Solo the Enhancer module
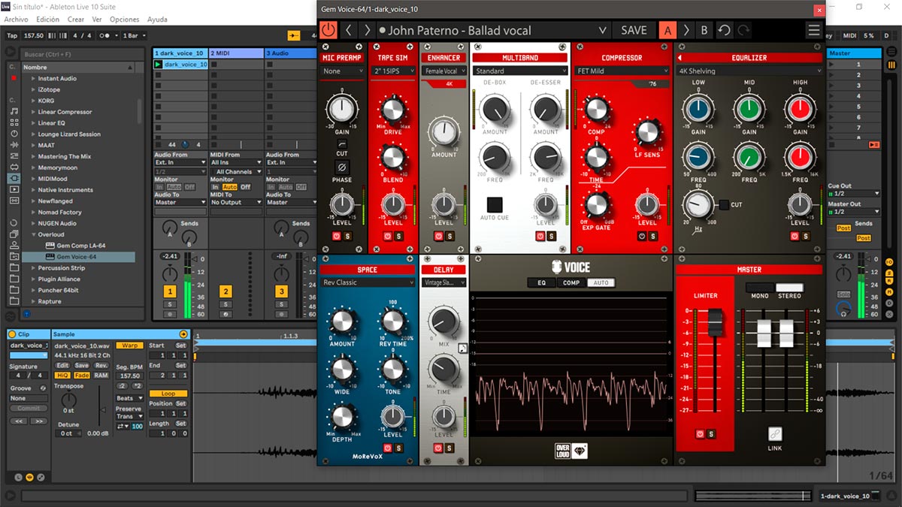902x507 pixels. pos(449,236)
